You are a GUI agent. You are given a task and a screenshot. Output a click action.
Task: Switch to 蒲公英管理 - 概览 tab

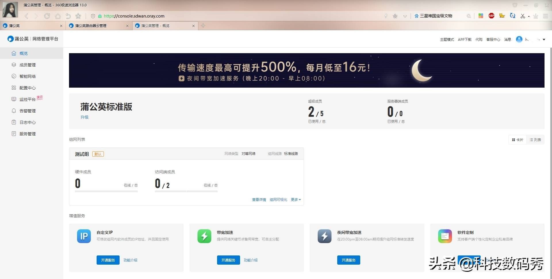point(165,26)
